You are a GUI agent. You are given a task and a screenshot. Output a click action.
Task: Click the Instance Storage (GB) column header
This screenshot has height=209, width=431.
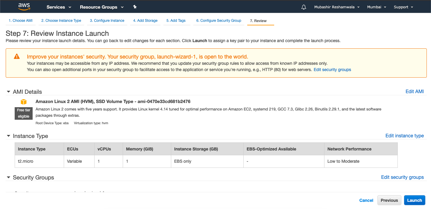pos(207,149)
